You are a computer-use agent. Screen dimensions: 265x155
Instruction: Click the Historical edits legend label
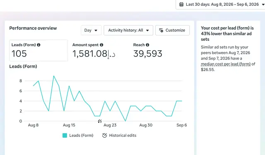coord(123,136)
